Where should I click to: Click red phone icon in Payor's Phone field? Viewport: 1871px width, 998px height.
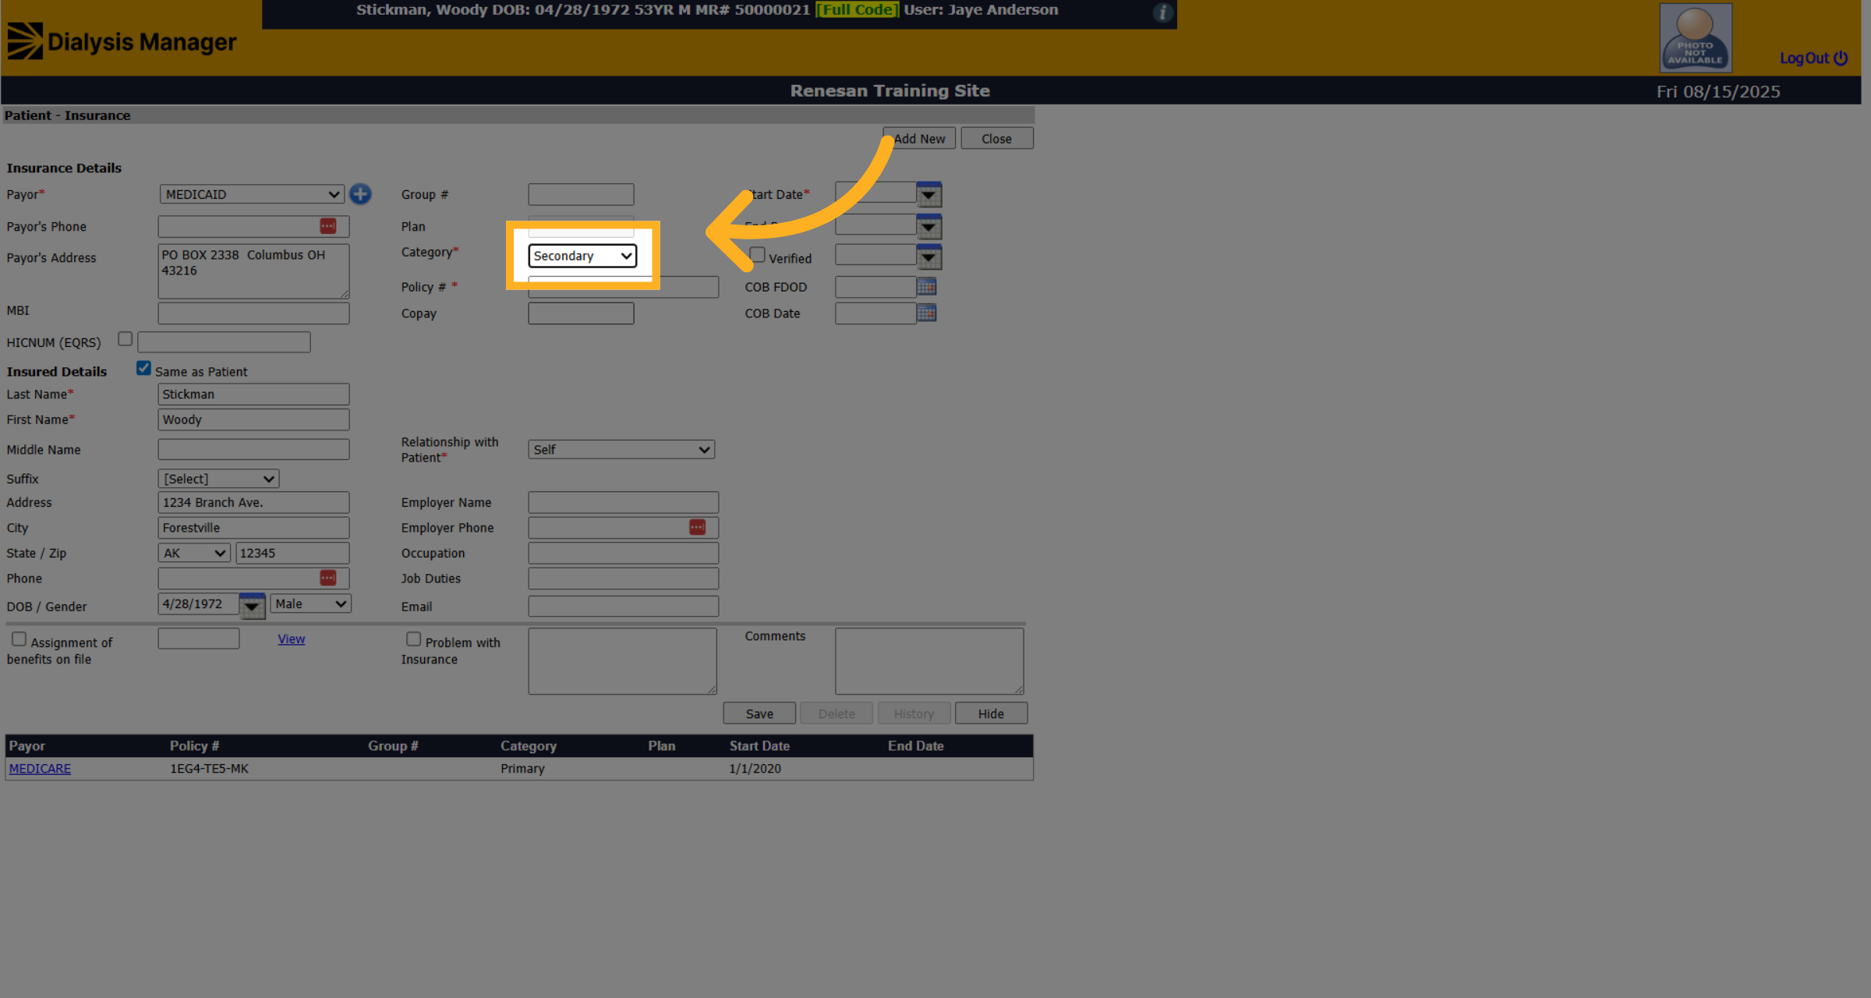click(327, 226)
